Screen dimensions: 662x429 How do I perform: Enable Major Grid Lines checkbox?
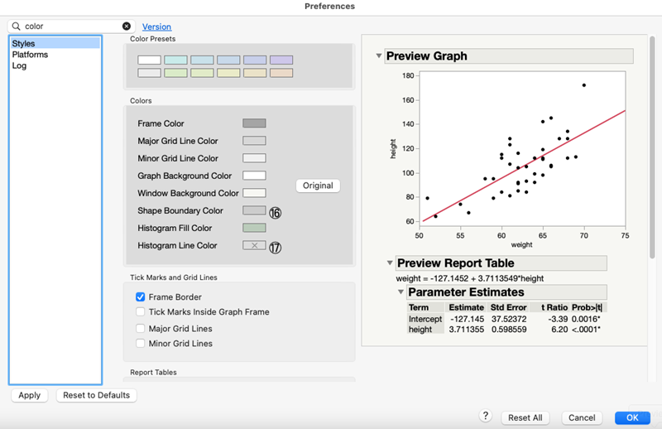[x=141, y=328]
